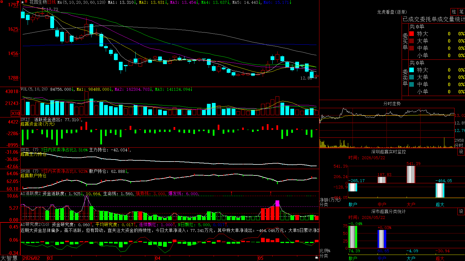Click the 主力持仓: -42.034 readout
Image resolution: width=465 pixels, height=261 pixels.
110,150
